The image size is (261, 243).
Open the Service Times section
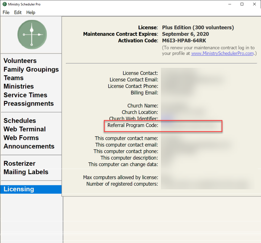click(x=25, y=95)
